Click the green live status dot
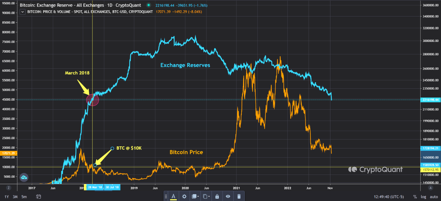 point(148,5)
